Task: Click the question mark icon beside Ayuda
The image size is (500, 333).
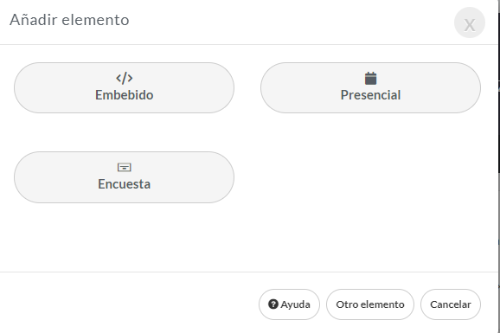Action: pyautogui.click(x=273, y=304)
